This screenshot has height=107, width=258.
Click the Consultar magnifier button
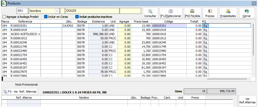click(150, 13)
